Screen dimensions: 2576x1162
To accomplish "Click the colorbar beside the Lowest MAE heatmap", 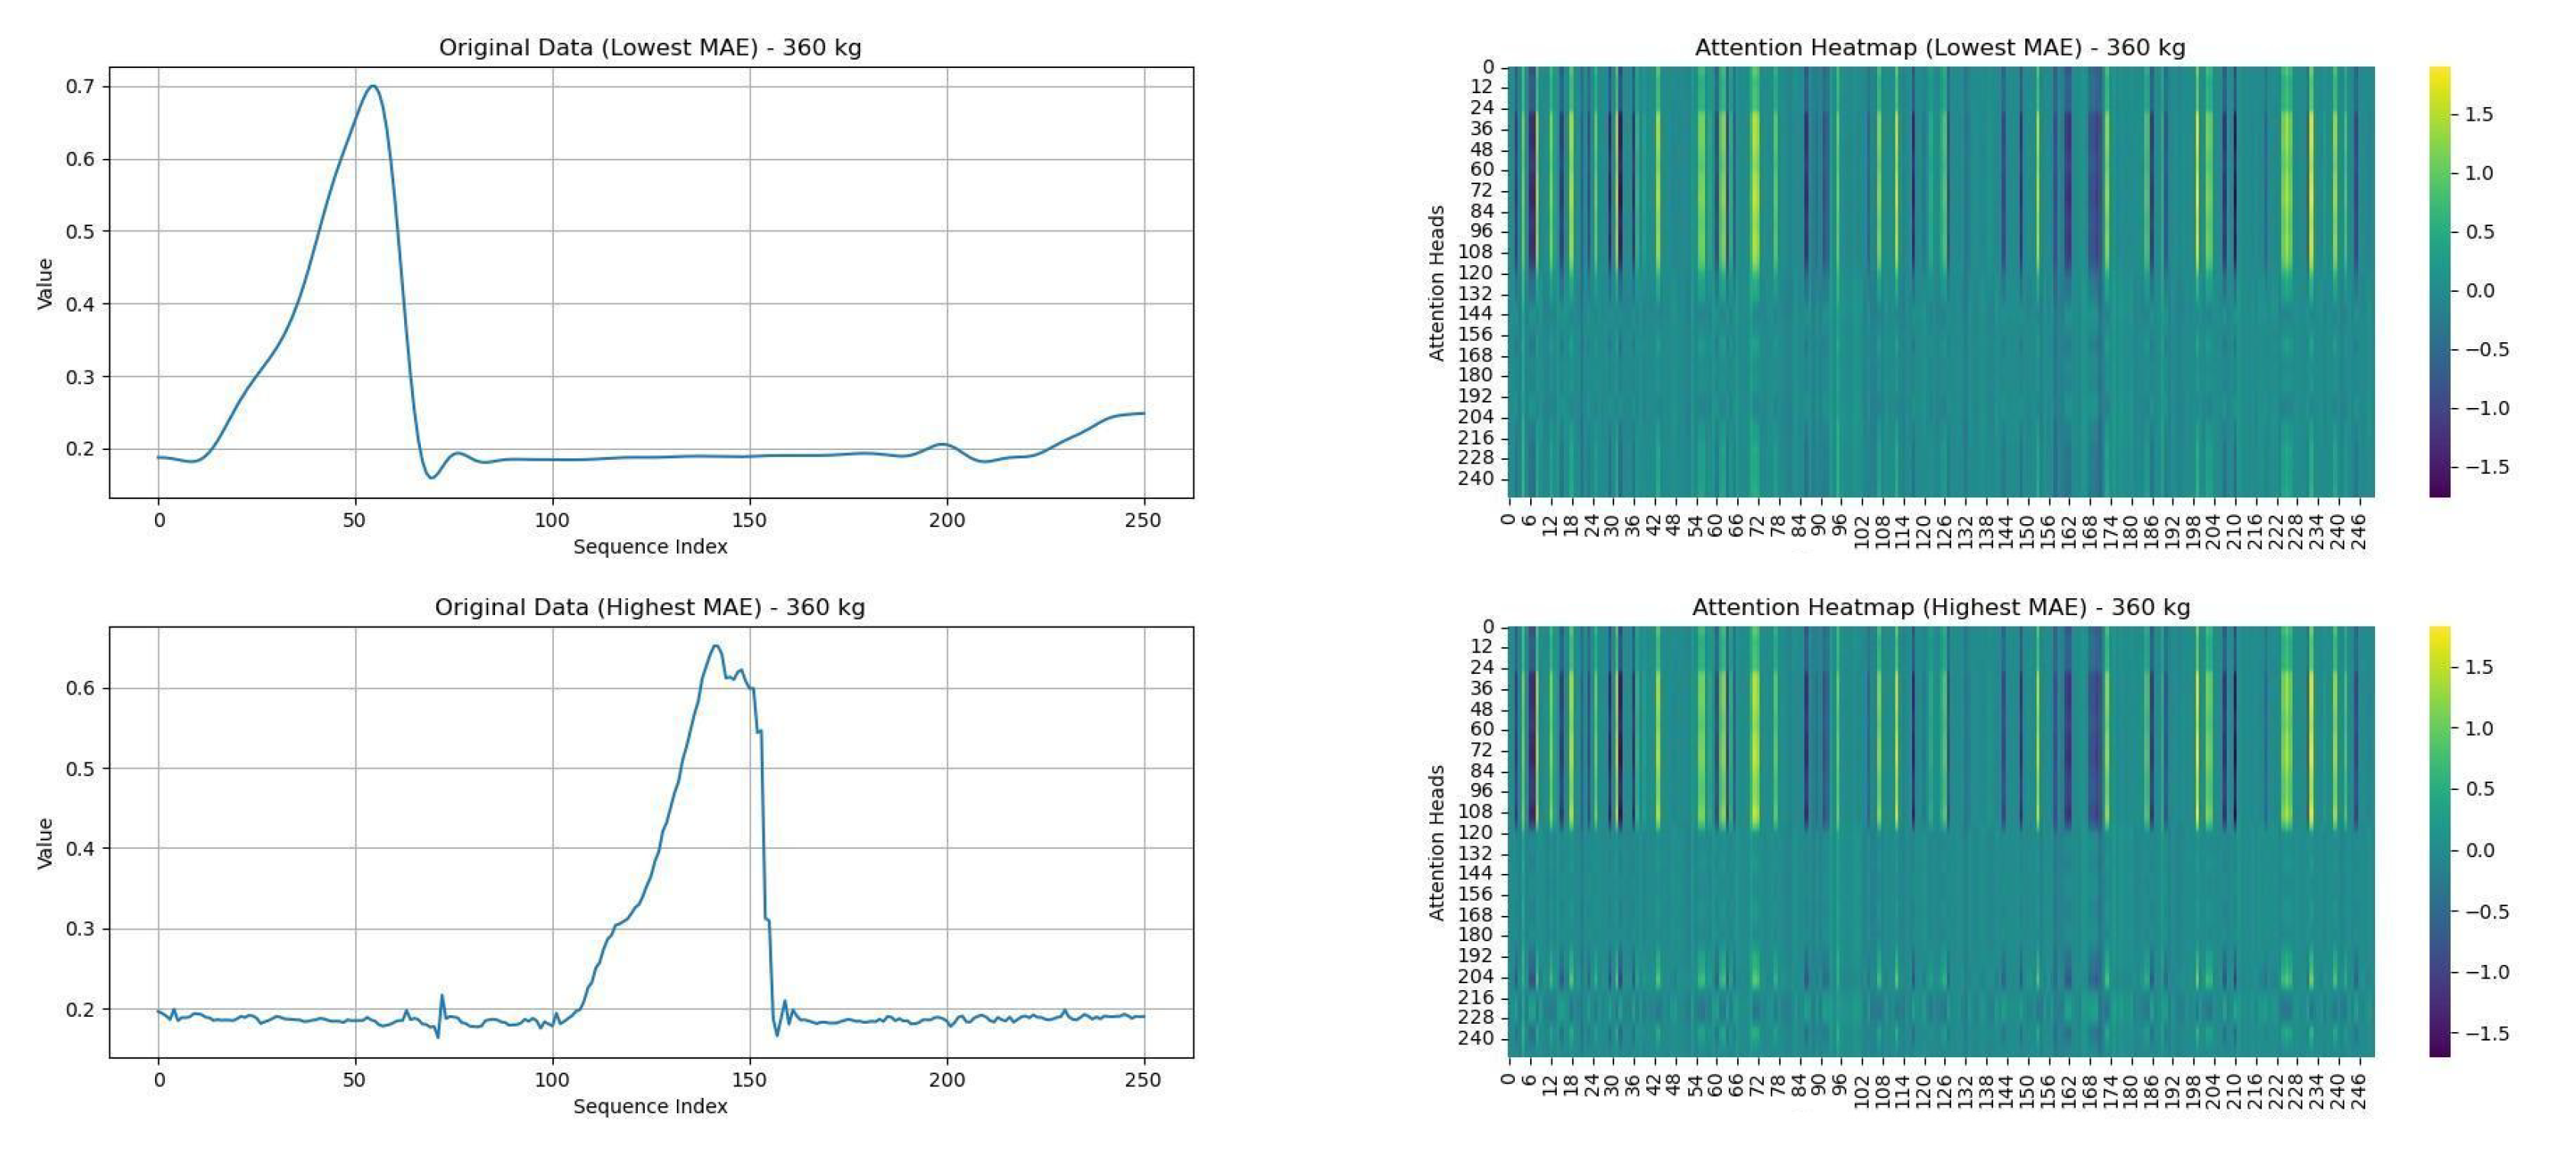I will click(x=2440, y=282).
